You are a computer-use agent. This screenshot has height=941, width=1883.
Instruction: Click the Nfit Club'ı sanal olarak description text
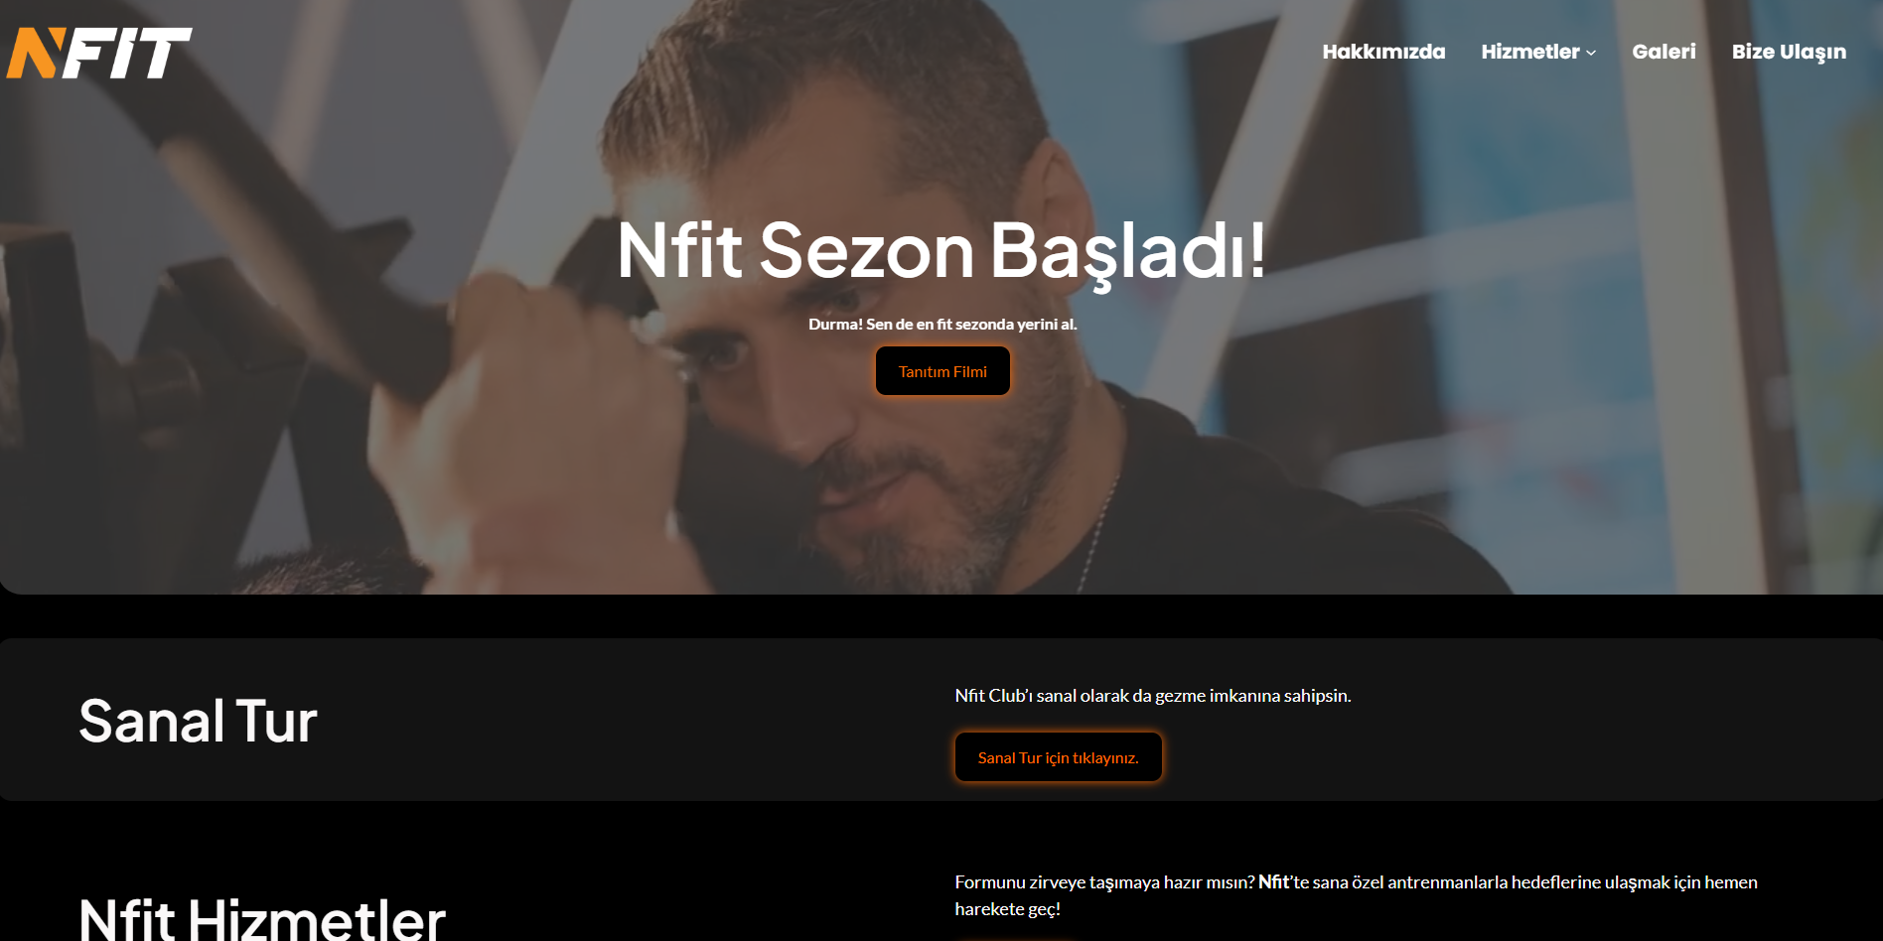coord(1153,696)
